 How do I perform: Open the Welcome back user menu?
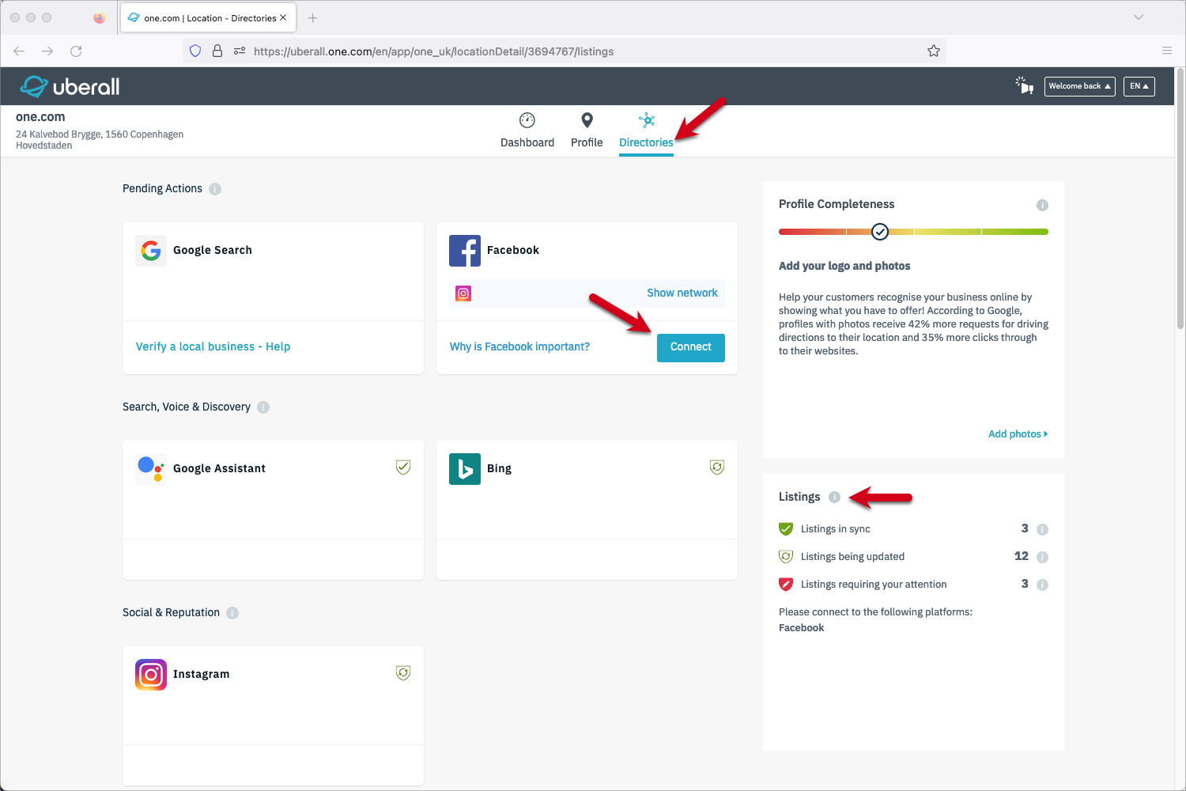pyautogui.click(x=1079, y=86)
